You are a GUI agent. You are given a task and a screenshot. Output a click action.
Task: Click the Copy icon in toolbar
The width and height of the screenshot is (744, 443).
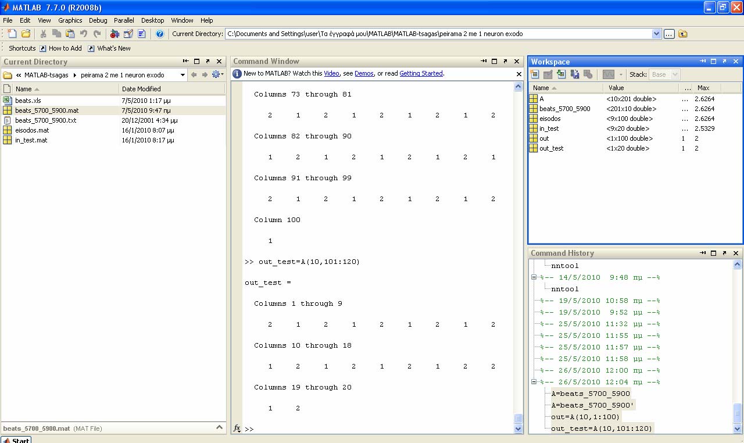click(x=56, y=34)
